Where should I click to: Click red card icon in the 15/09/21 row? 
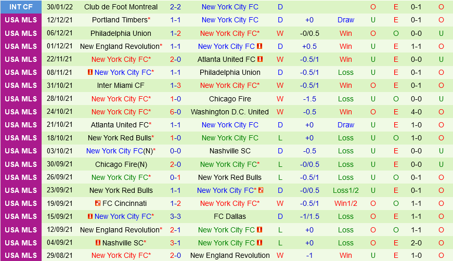tap(90, 216)
